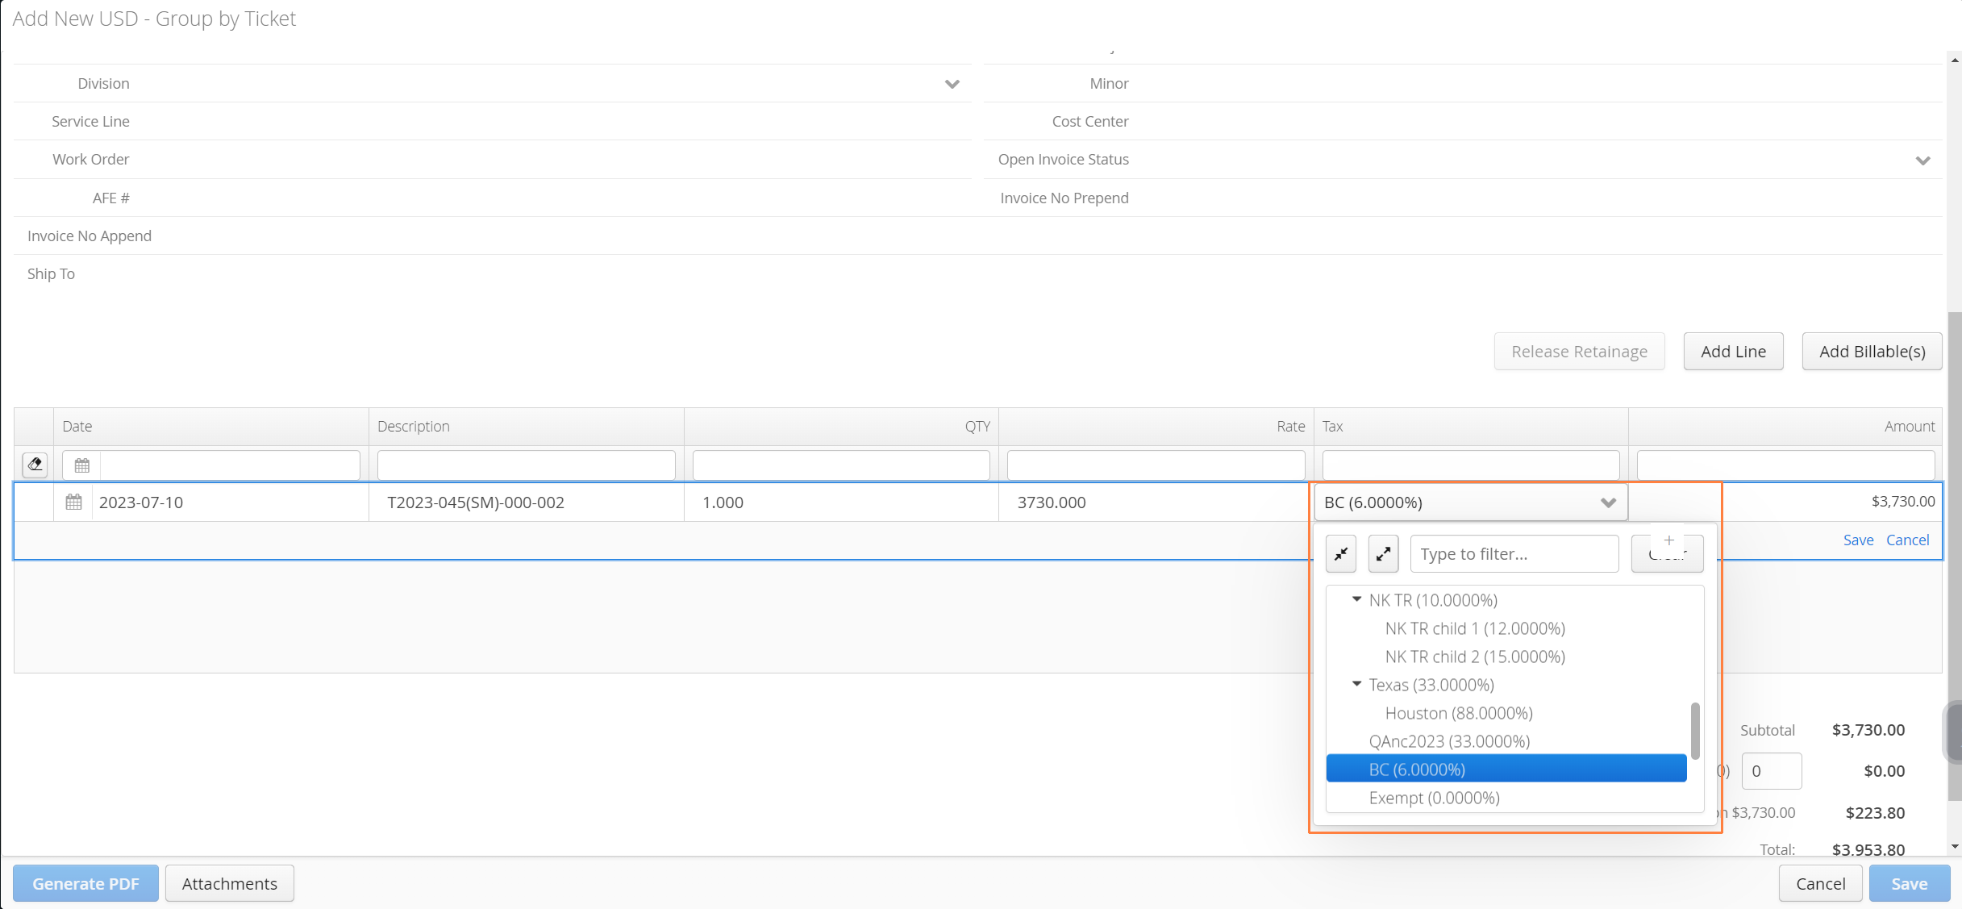Image resolution: width=1962 pixels, height=909 pixels.
Task: Open the Division dropdown arrow
Action: coord(952,84)
